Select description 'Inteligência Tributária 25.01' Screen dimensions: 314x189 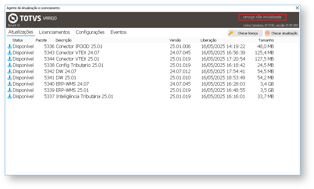point(85,97)
